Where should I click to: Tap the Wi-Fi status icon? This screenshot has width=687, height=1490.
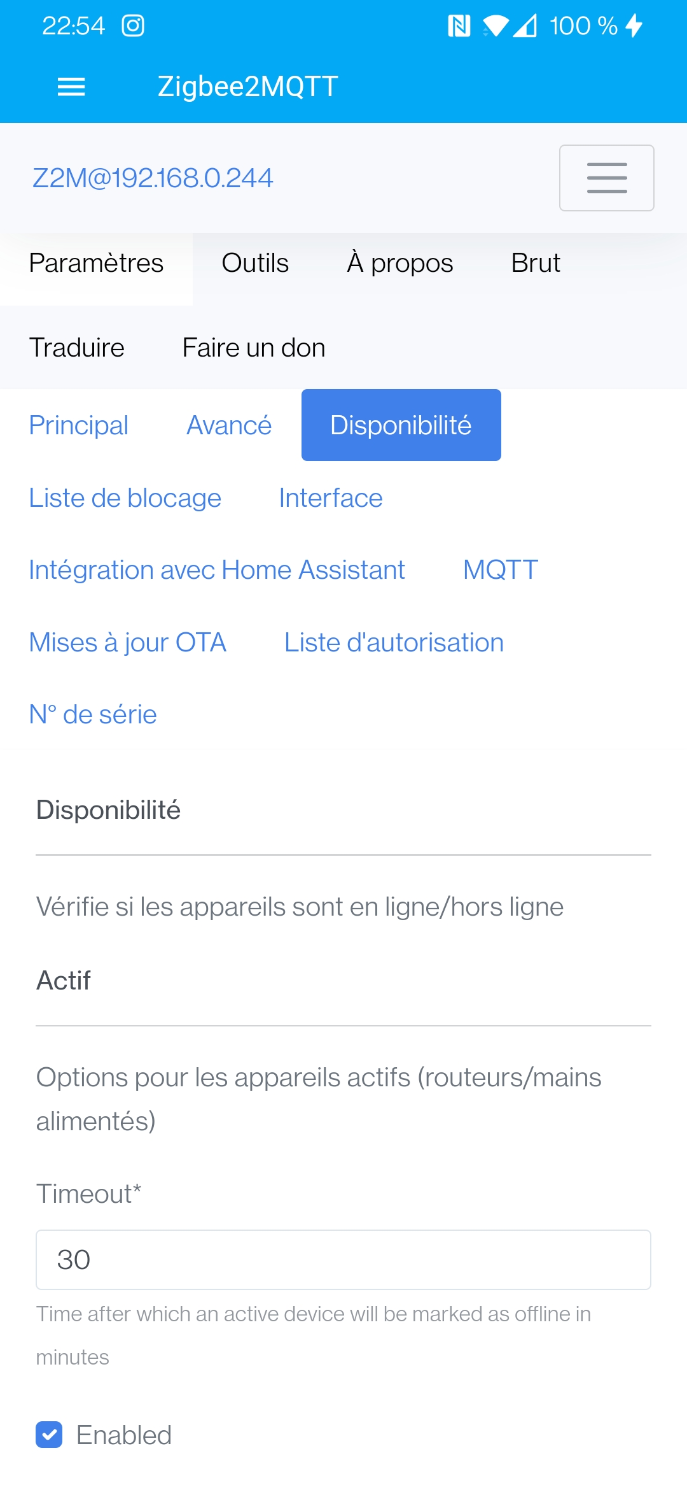(495, 26)
